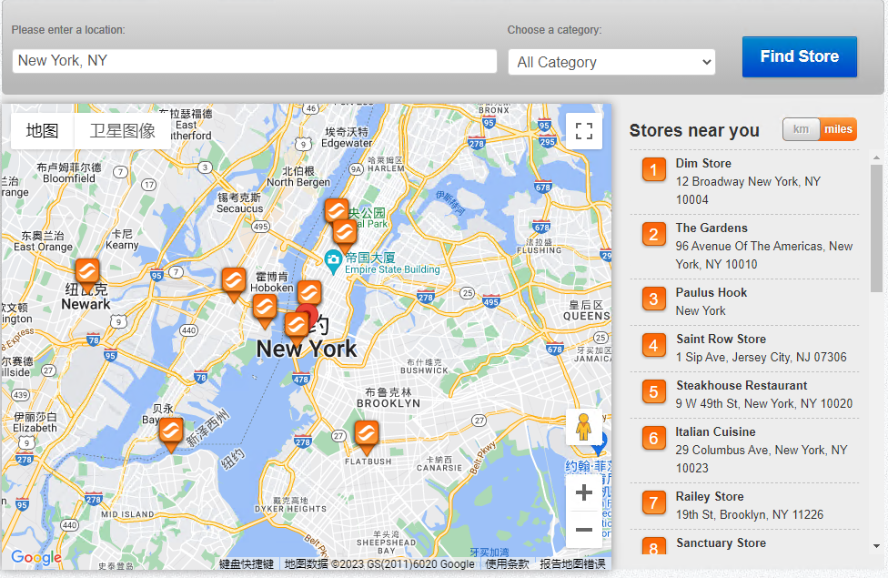Viewport: 888px width, 578px height.
Task: Select the store marker below Hoboken label
Action: [265, 309]
